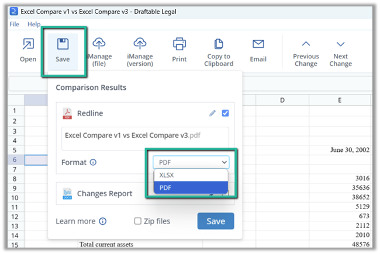Screen dimensions: 380x254
Task: Open the Format dropdown
Action: point(191,162)
